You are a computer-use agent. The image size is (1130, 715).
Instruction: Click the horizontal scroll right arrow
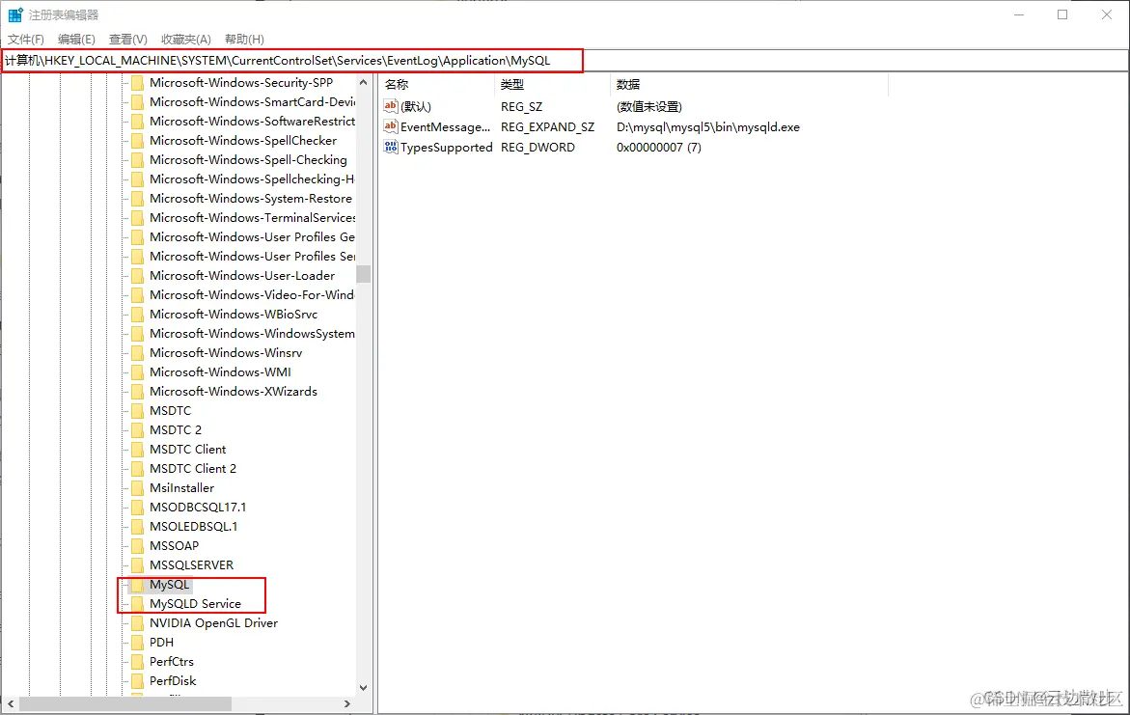(x=347, y=703)
